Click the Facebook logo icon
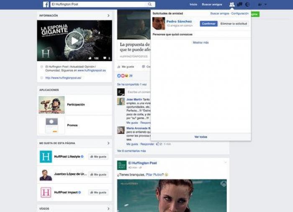This screenshot has width=293, height=212. 46,5
